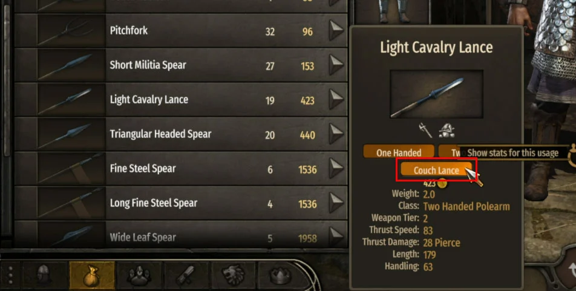Select the Long Fine Steel Spear entry
576x291 pixels.
pyautogui.click(x=181, y=203)
